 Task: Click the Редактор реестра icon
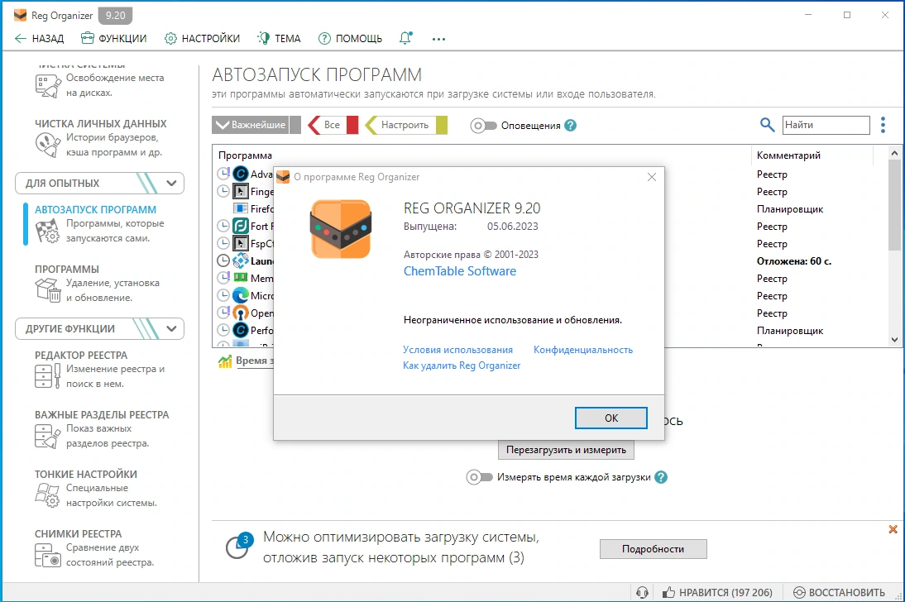(47, 376)
